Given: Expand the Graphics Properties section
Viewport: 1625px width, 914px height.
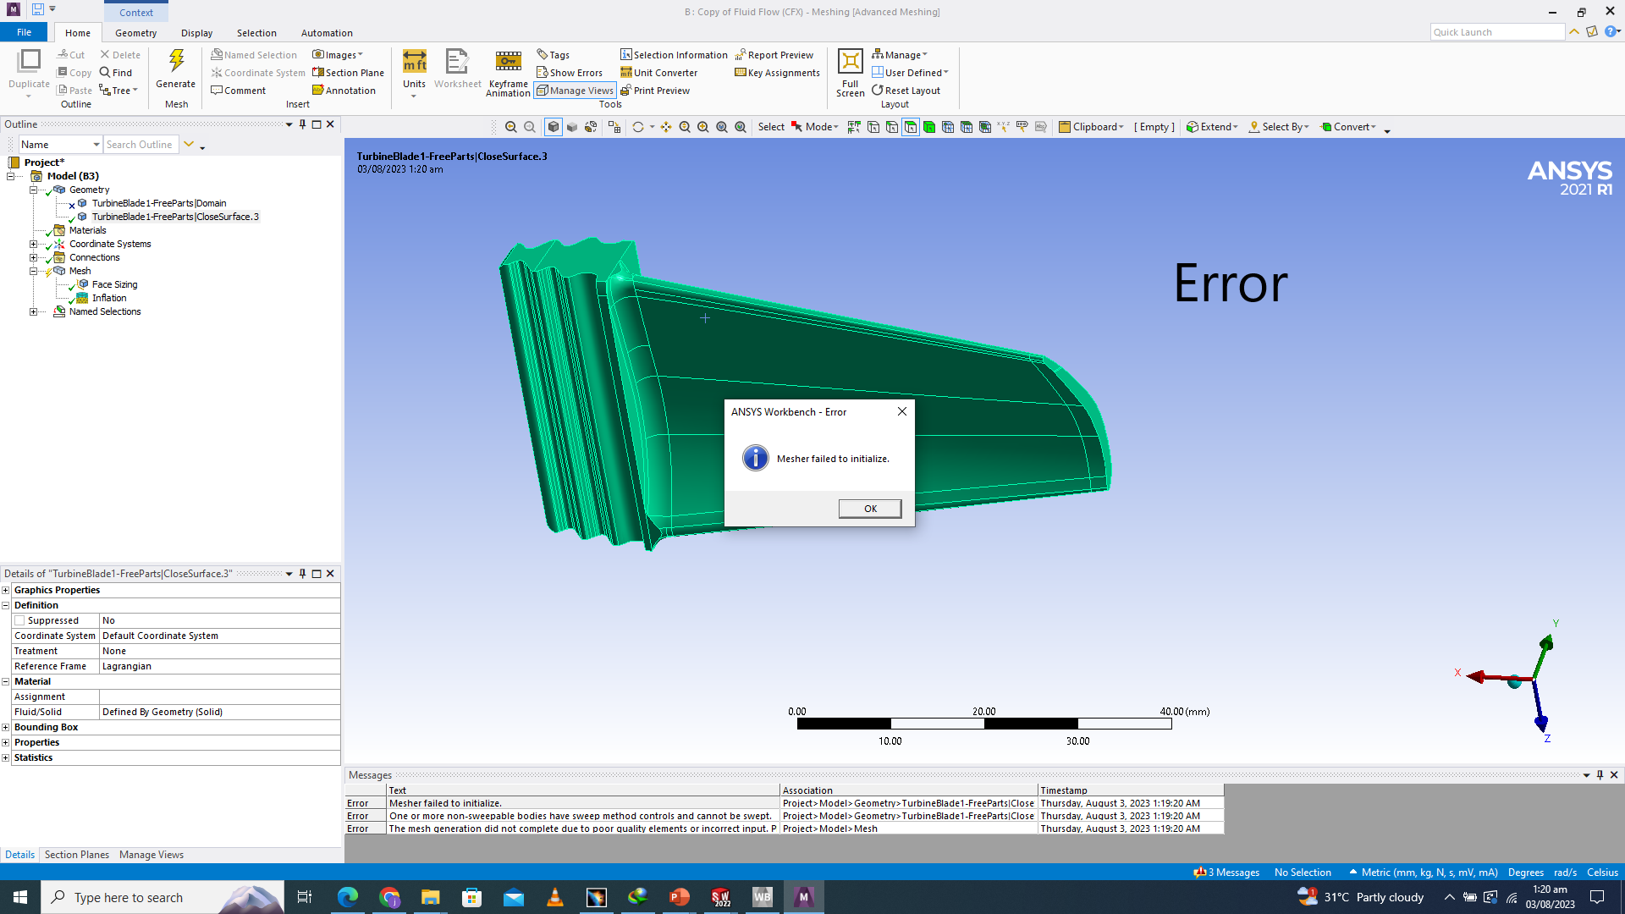Looking at the screenshot, I should [5, 590].
